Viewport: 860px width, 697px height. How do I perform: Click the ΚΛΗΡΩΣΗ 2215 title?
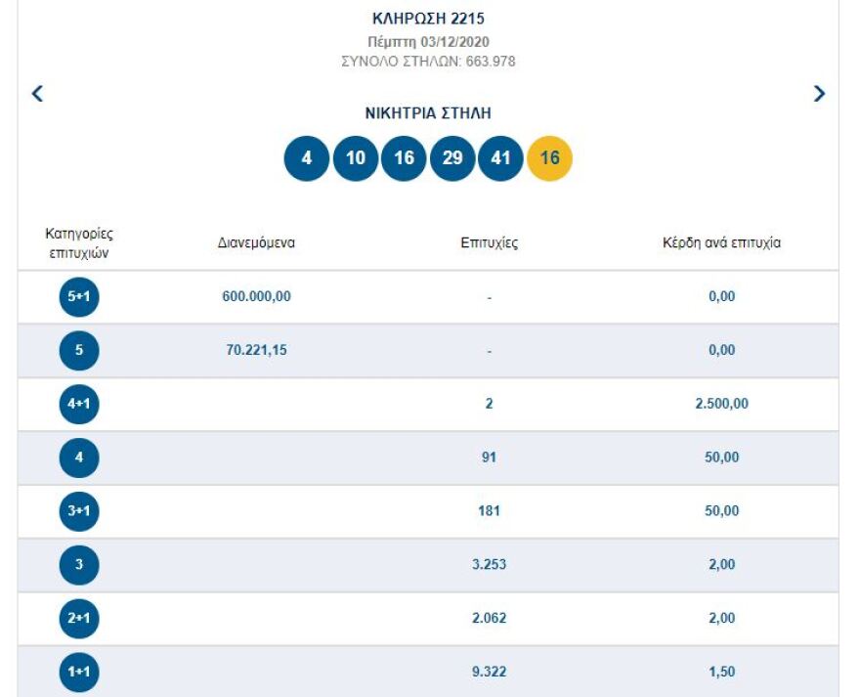[x=429, y=19]
